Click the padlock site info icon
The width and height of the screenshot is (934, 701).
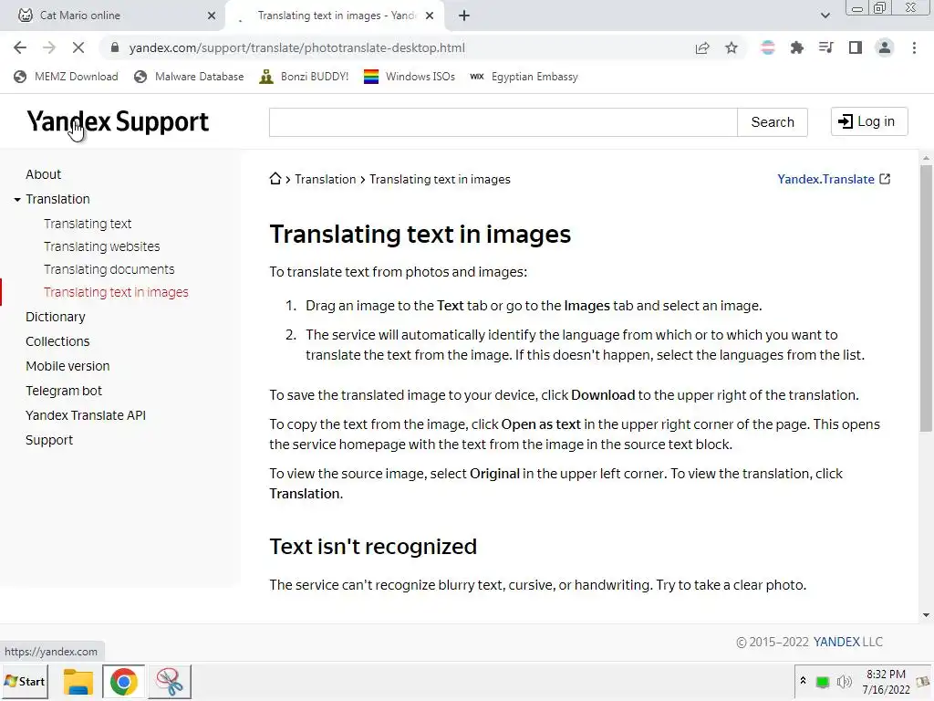[x=115, y=47]
